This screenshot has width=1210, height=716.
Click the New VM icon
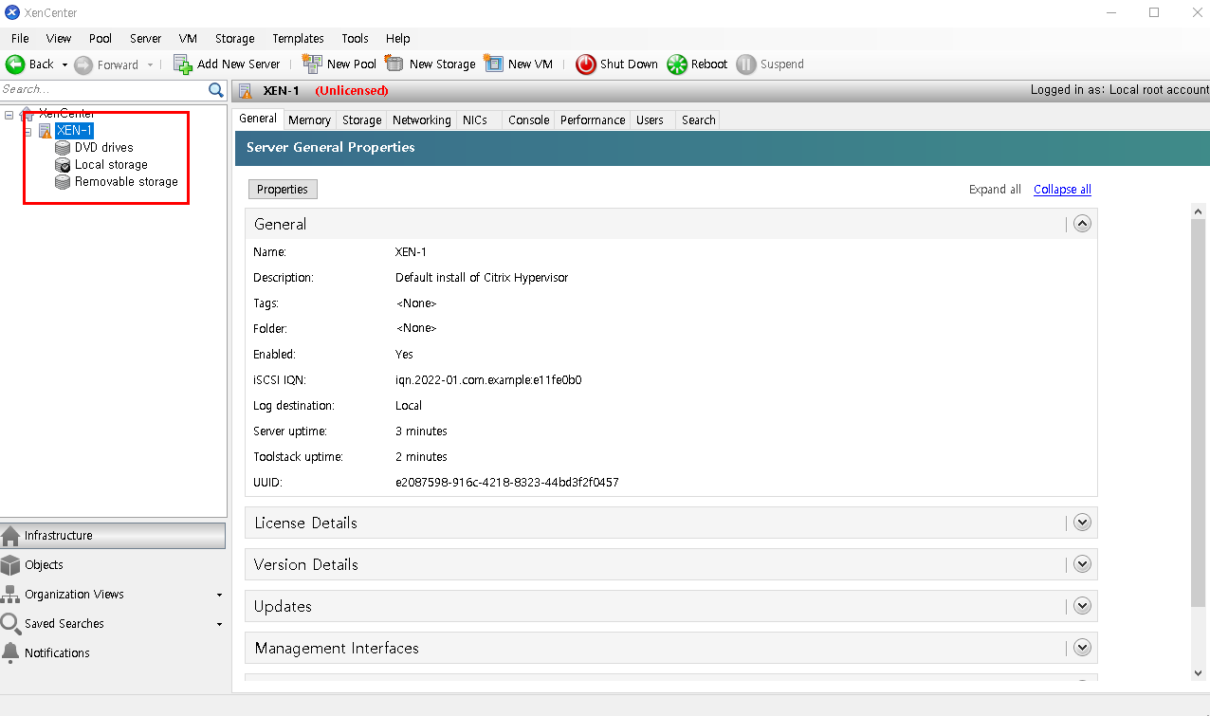(x=493, y=64)
